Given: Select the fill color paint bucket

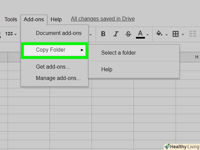Looking at the screenshot, I should pyautogui.click(x=159, y=34).
